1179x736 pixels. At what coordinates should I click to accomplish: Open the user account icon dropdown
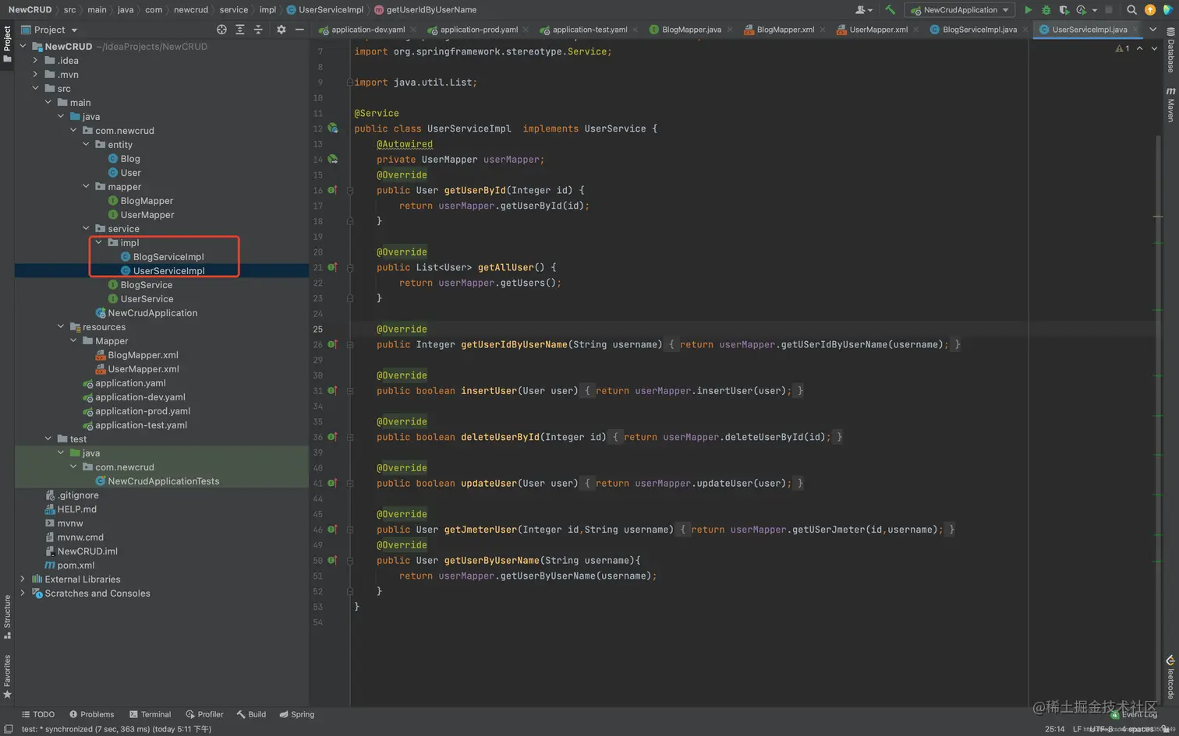863,9
